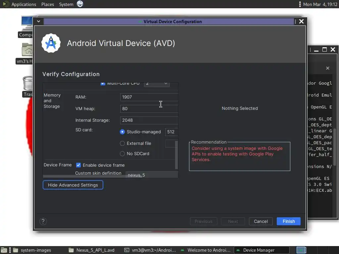Click the Device Frame section label

pos(58,165)
